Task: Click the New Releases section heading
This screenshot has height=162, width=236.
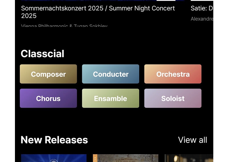Action: pos(54,140)
